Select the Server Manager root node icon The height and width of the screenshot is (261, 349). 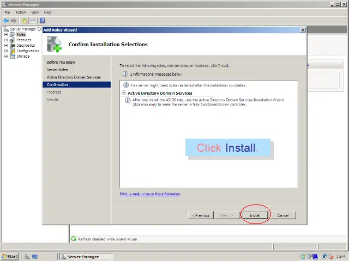click(x=6, y=29)
